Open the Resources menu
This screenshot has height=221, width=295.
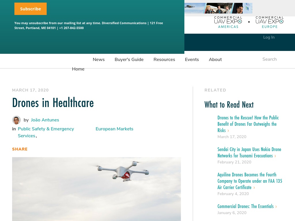click(164, 59)
